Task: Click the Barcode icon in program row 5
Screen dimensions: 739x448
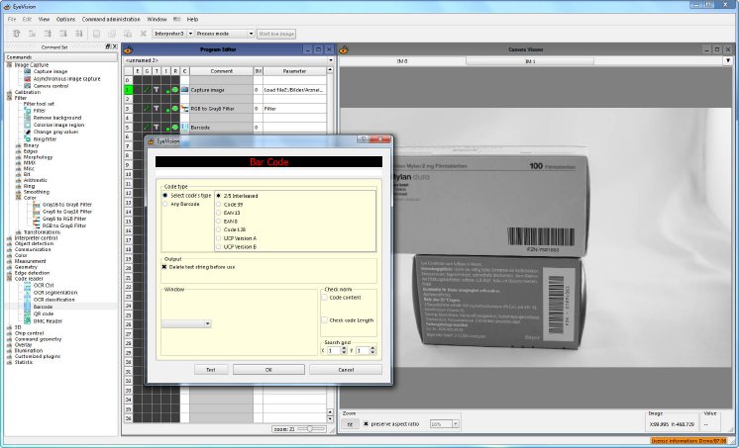Action: pyautogui.click(x=185, y=127)
